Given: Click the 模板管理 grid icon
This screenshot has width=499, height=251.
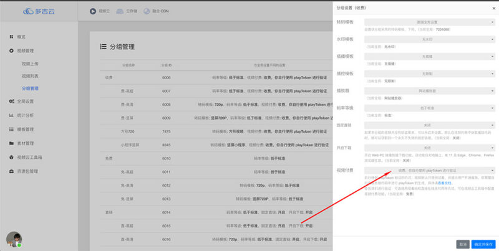Looking at the screenshot, I should tap(12, 129).
